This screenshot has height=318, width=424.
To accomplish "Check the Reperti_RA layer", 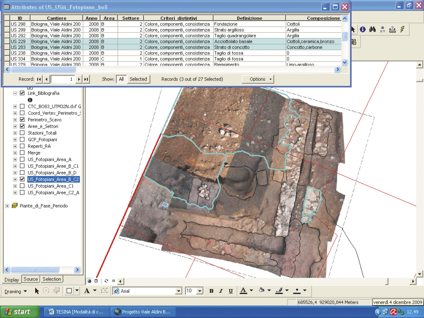I will [22, 146].
